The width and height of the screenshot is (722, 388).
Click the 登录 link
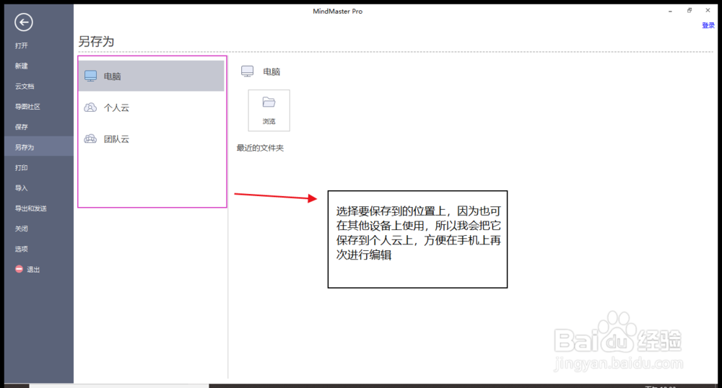[x=708, y=25]
